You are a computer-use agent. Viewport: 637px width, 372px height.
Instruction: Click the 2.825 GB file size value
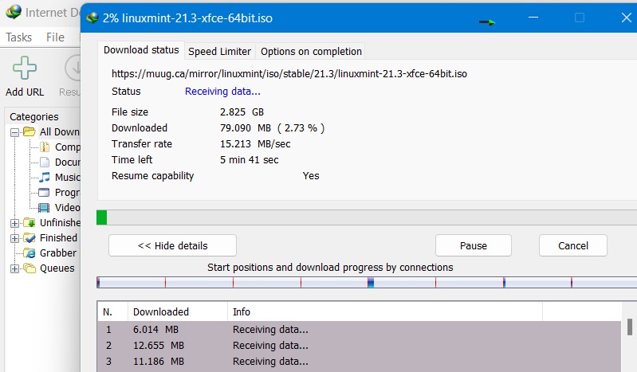(242, 112)
